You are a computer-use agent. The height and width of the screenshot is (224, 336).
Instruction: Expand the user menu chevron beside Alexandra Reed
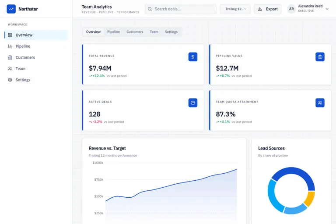coord(327,9)
